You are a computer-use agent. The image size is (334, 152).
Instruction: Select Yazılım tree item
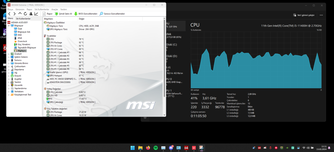[17, 82]
